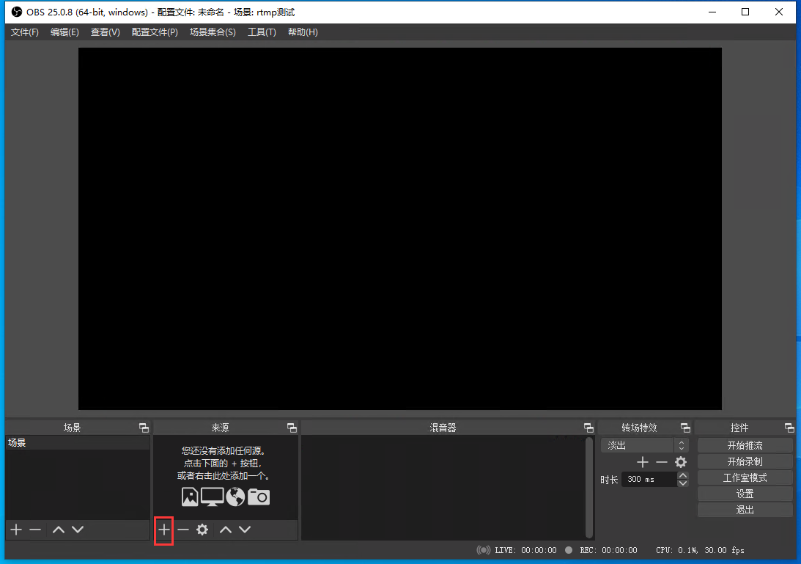Click the LIVE streaming status icon
This screenshot has height=564, width=801.
click(x=483, y=550)
